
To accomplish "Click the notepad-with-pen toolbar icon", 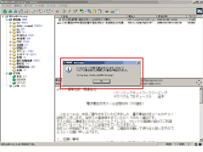I will 100,11.
